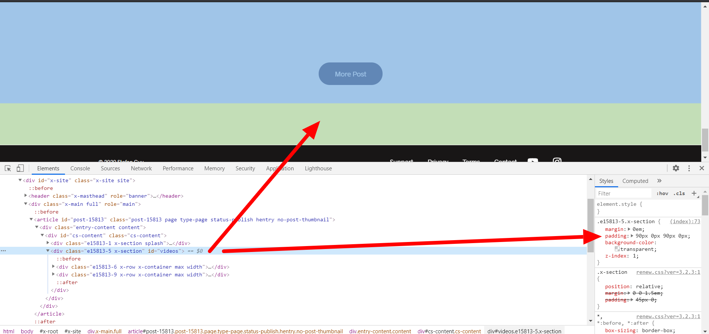Open the Security tab

(x=245, y=168)
